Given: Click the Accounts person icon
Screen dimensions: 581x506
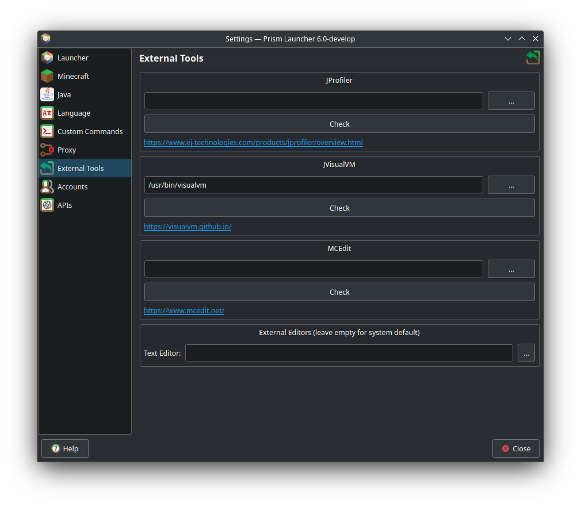Looking at the screenshot, I should click(x=47, y=187).
